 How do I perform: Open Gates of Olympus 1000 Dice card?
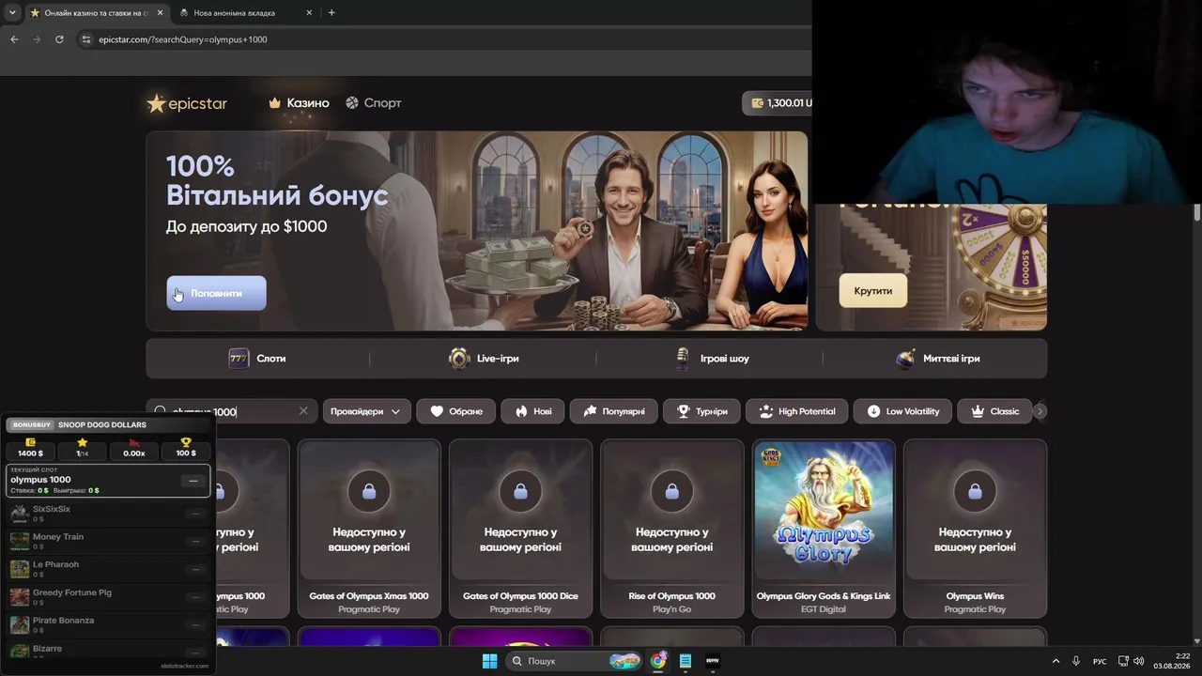click(x=520, y=529)
